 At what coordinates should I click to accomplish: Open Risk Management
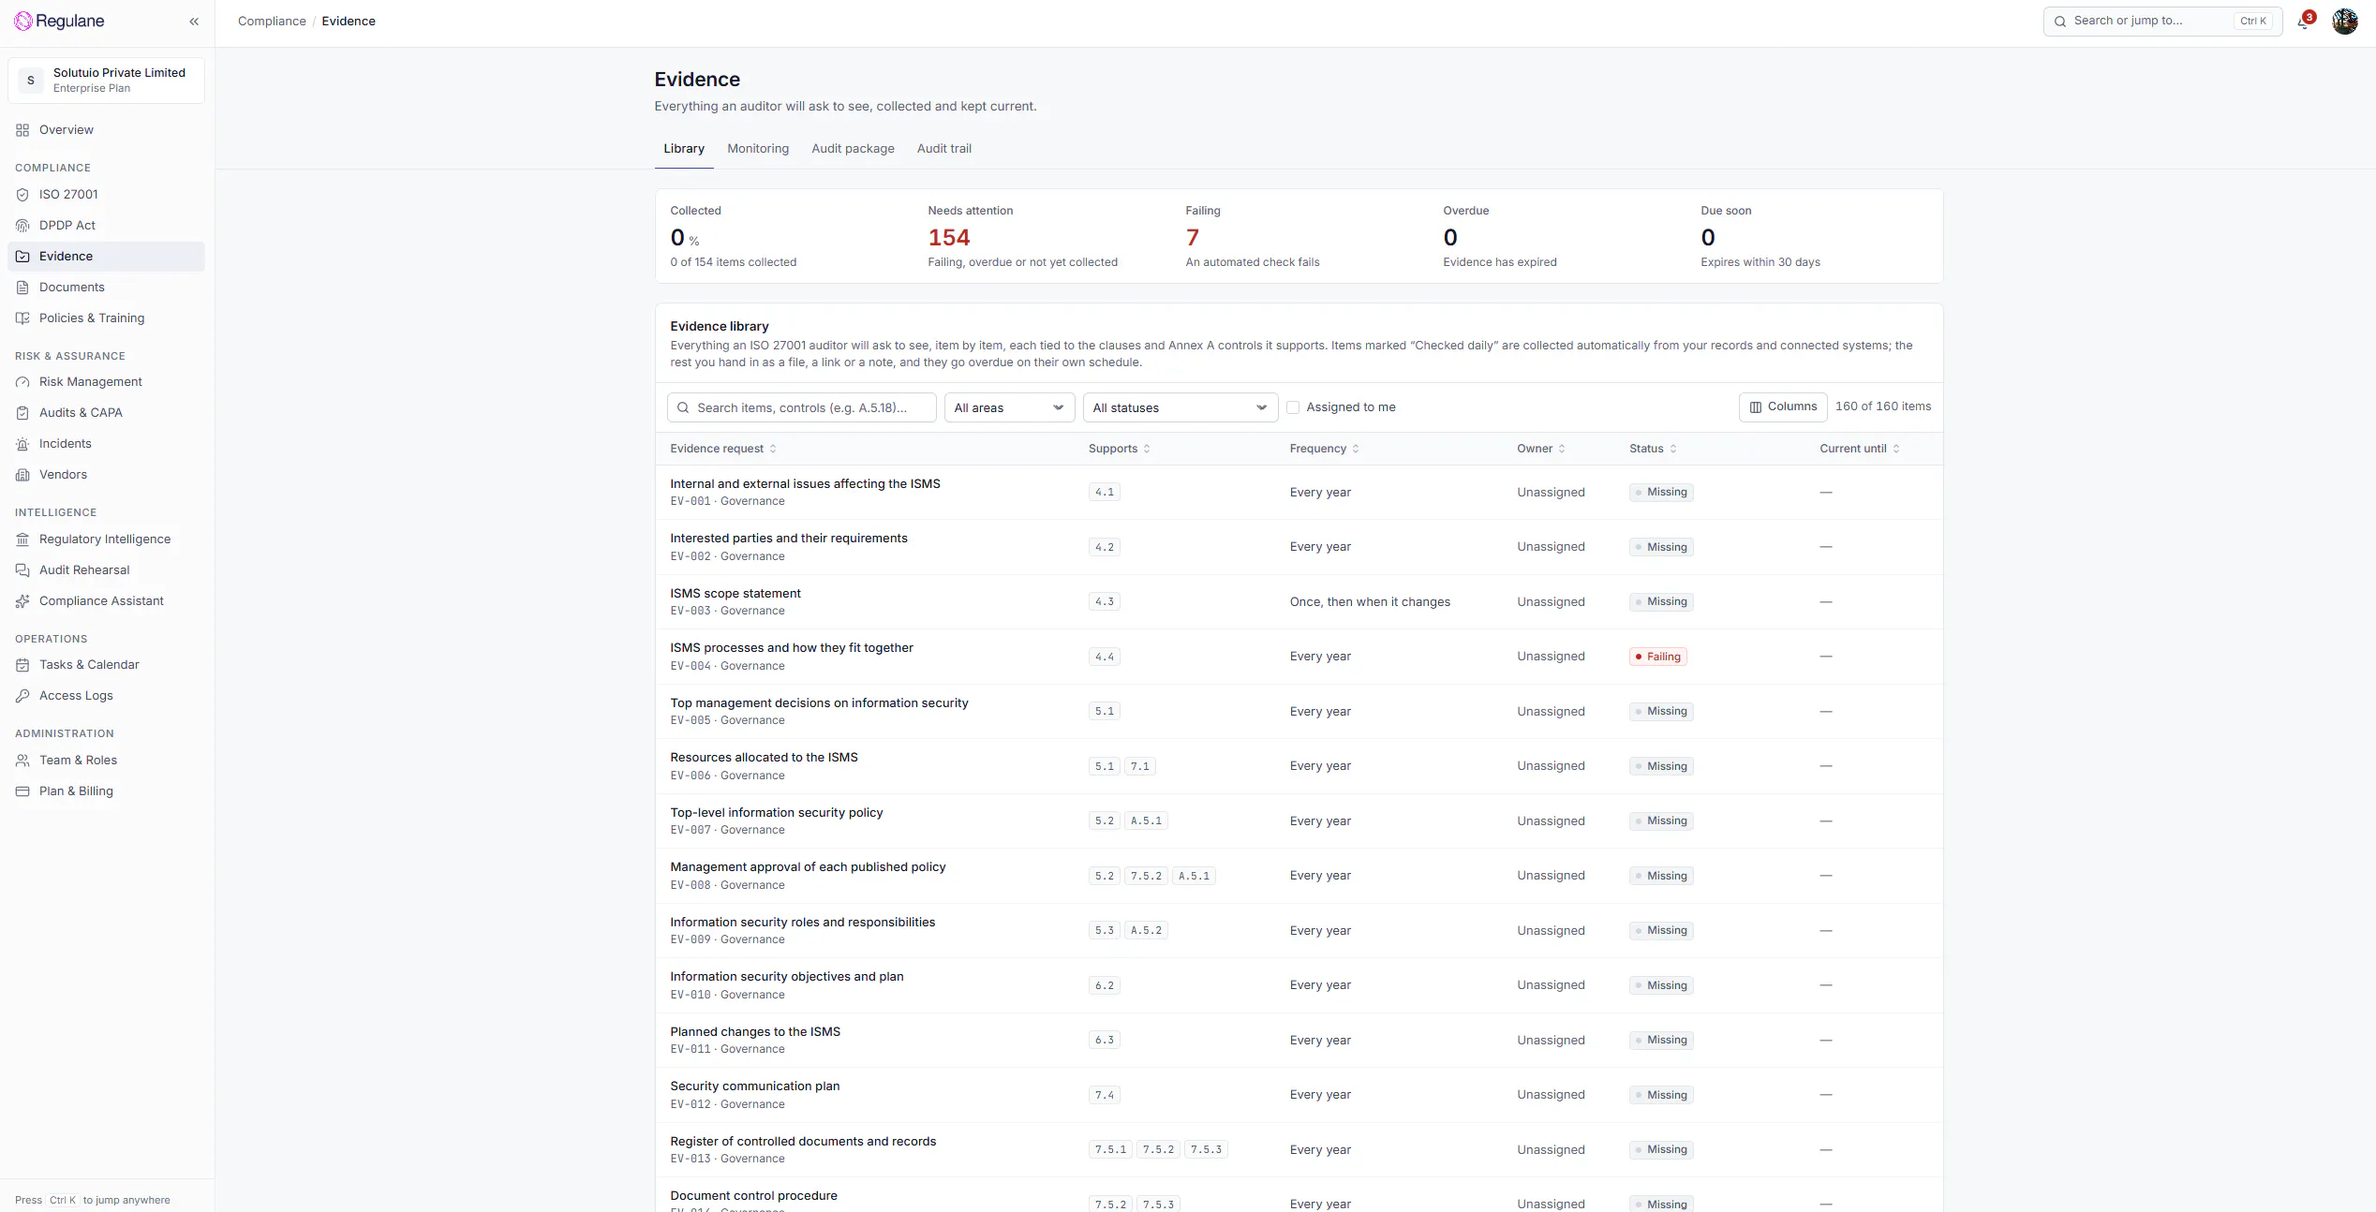coord(106,382)
